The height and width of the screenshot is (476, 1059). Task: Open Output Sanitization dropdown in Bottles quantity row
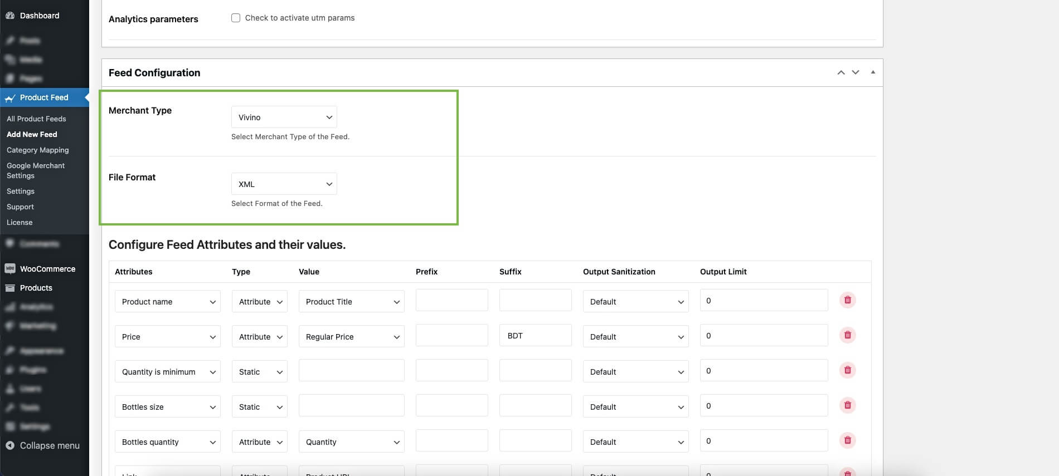pyautogui.click(x=636, y=441)
